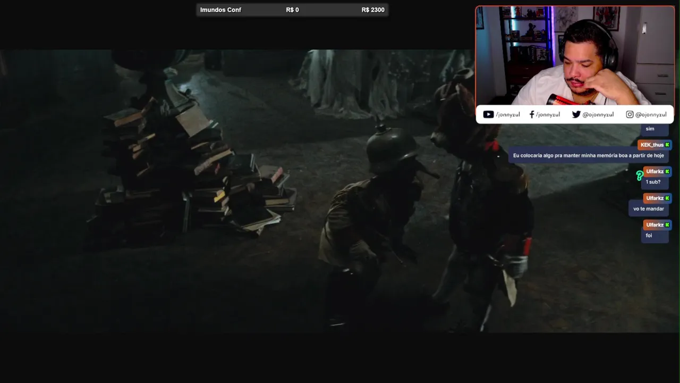Open the YouTube handle /jonnyzul
The width and height of the screenshot is (680, 383).
point(507,114)
